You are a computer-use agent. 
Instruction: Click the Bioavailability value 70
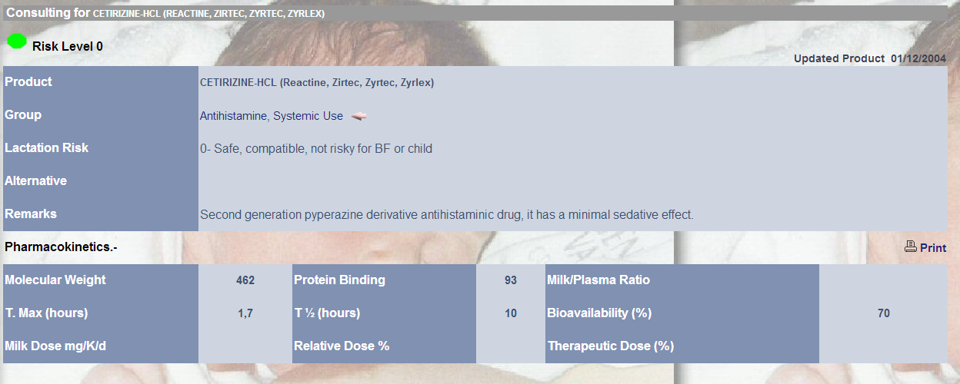[883, 313]
